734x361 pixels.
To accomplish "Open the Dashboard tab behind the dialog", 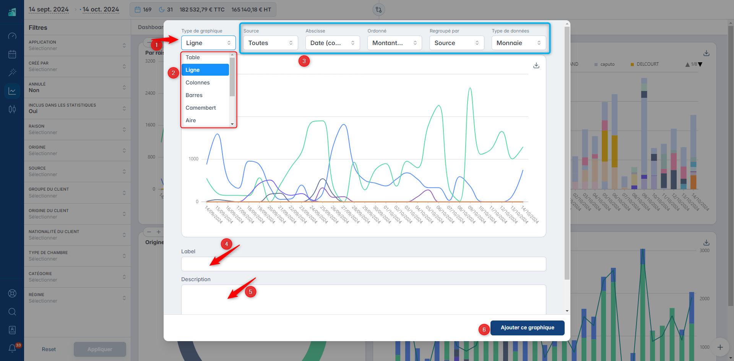I will [151, 27].
